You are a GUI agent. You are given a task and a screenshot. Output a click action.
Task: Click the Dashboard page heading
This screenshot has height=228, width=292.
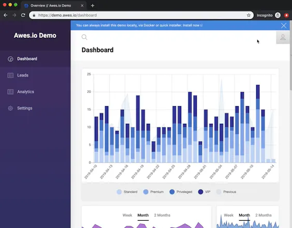pos(97,50)
